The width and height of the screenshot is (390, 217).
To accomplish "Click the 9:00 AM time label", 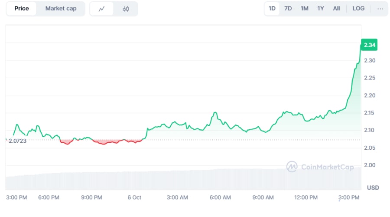I will point(263,197).
